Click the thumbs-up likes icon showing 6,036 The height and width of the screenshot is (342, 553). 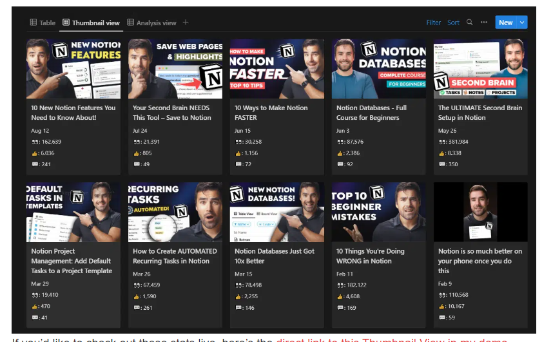pyautogui.click(x=35, y=153)
